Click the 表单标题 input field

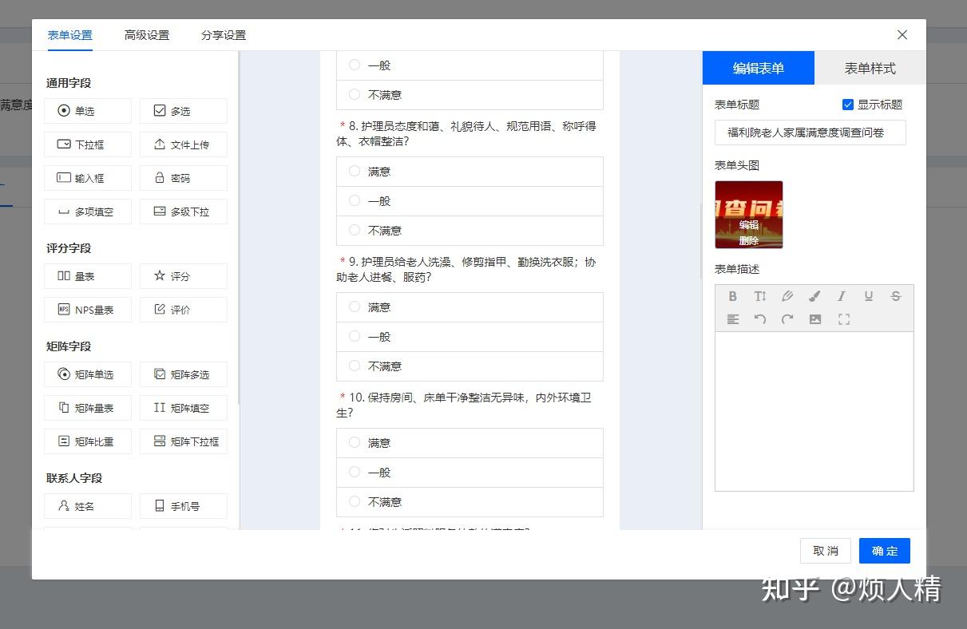[810, 133]
